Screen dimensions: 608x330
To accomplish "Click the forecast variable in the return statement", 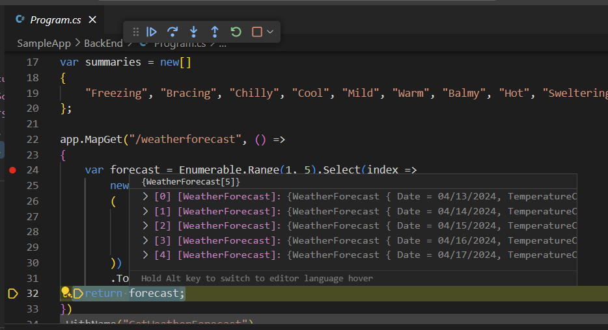I will point(156,294).
